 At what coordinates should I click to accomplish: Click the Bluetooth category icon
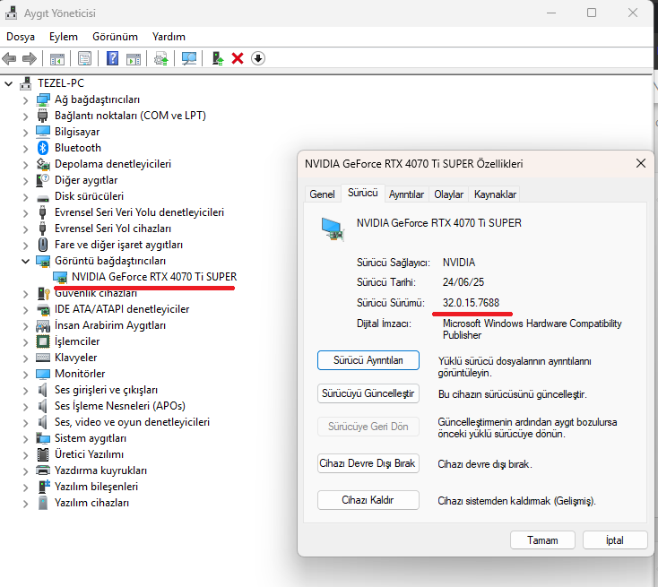click(x=43, y=148)
